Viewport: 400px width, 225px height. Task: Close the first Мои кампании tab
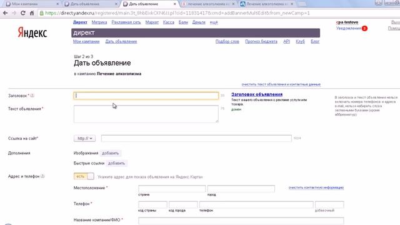(57, 4)
